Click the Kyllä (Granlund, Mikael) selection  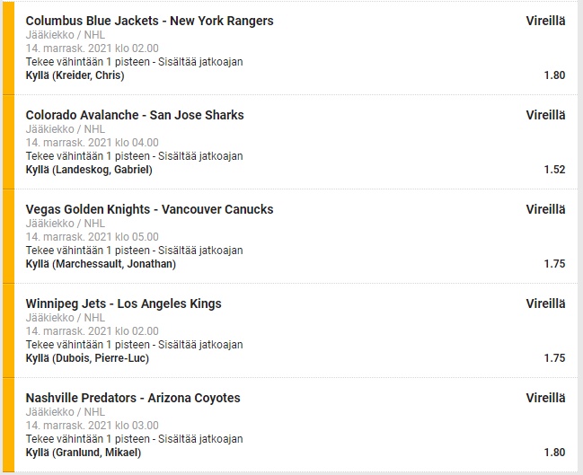pos(83,453)
